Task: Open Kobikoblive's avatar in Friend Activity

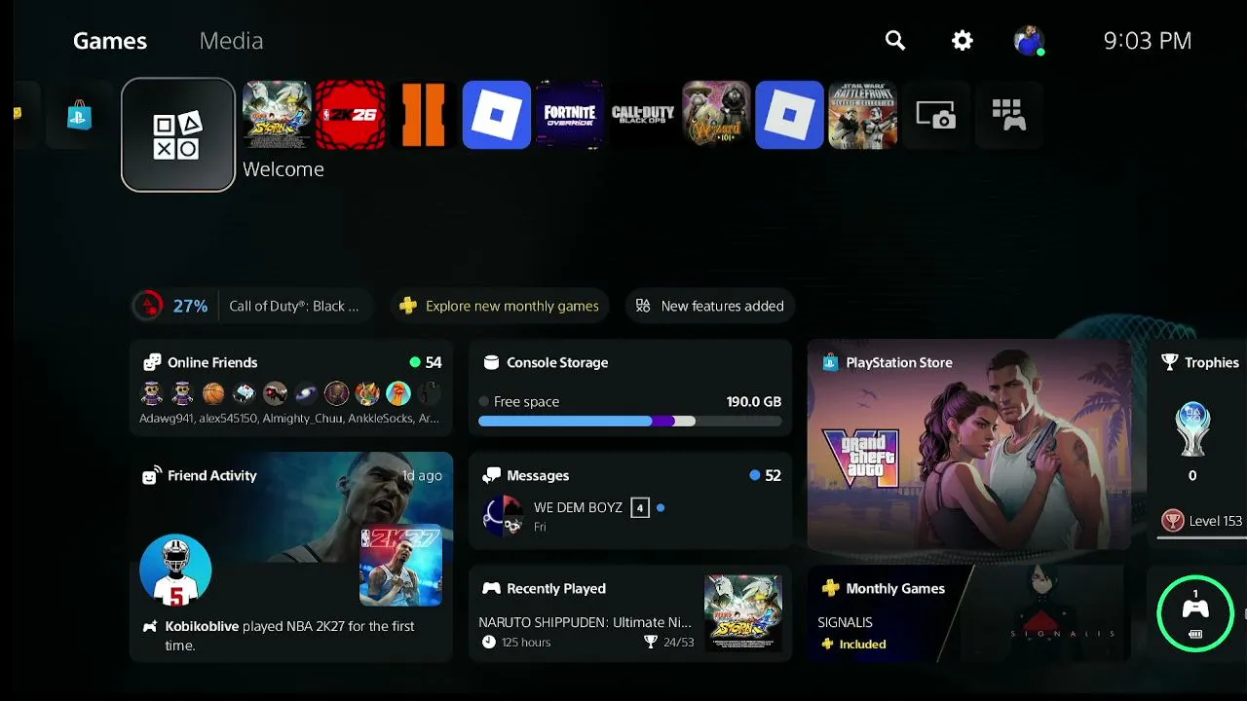Action: pos(175,570)
